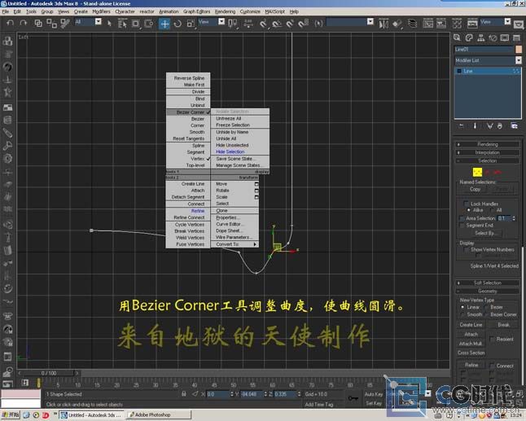Click the time slider 0 / 100
Screen dimensions: 526x421
click(x=49, y=373)
